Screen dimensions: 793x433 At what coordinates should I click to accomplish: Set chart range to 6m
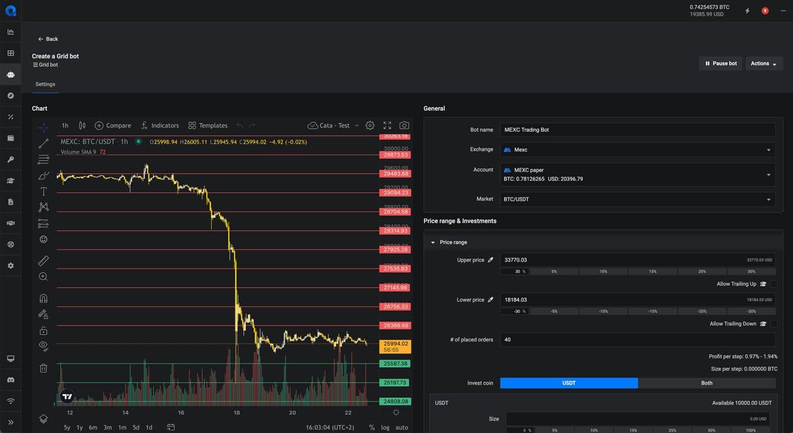(x=93, y=428)
